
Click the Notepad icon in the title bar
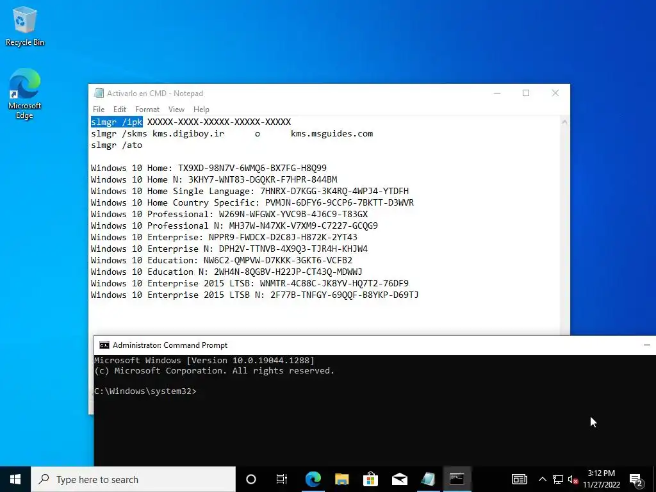[99, 94]
